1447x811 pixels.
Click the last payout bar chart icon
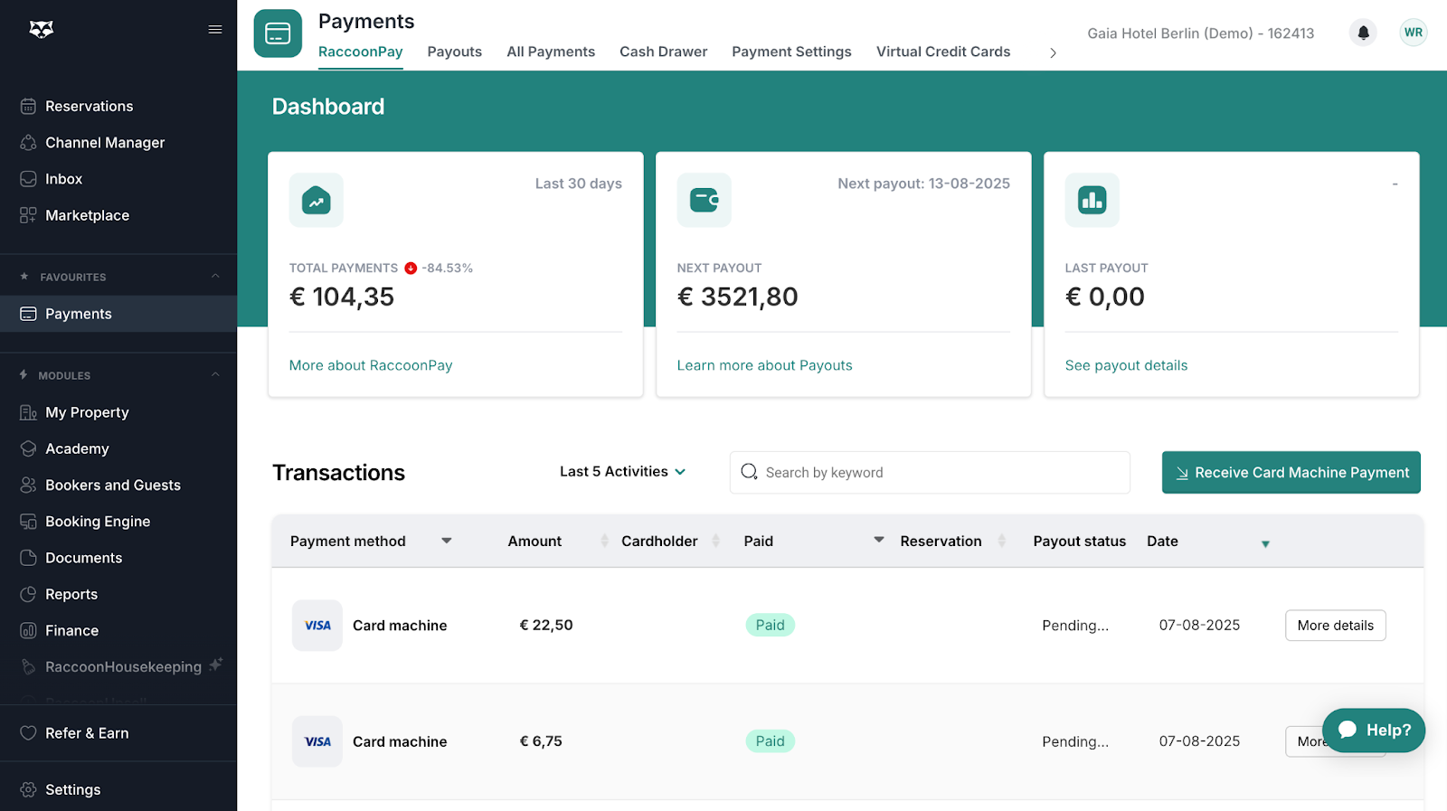click(x=1092, y=200)
